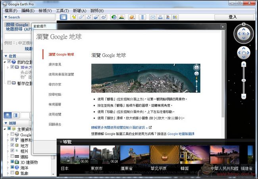Click the Save Image toolbar icon
This screenshot has height=179, width=258.
coord(168,17)
